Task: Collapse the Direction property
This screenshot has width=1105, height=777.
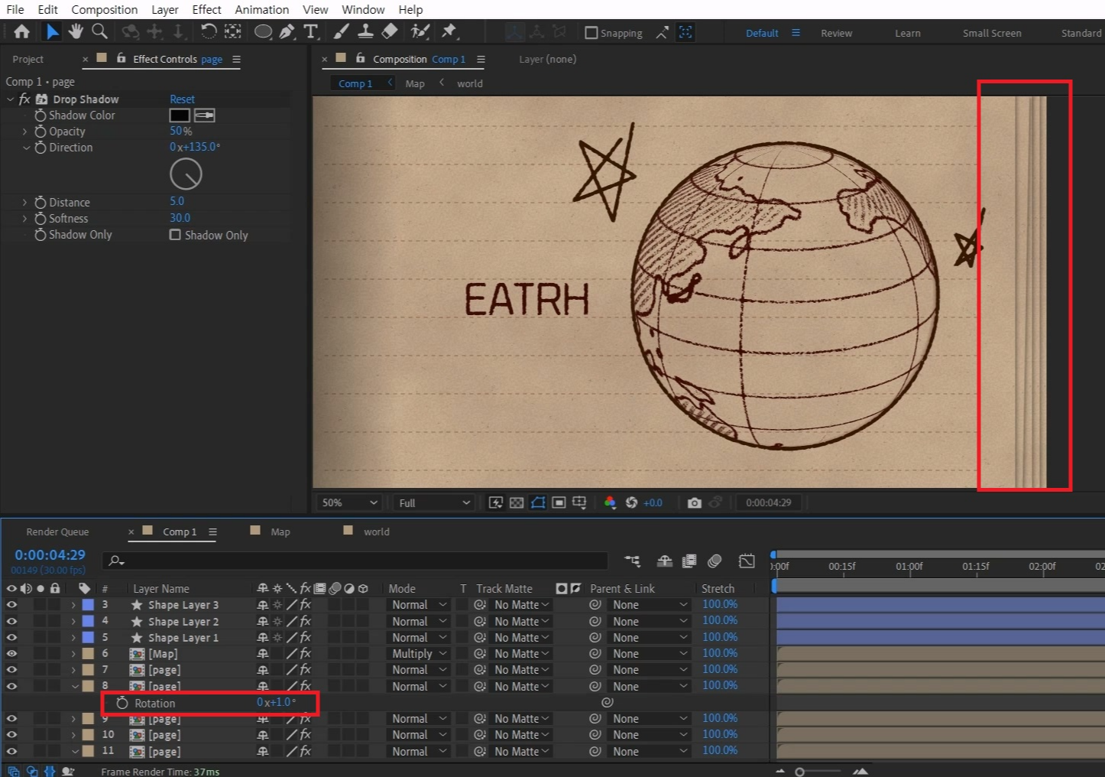Action: click(x=25, y=148)
